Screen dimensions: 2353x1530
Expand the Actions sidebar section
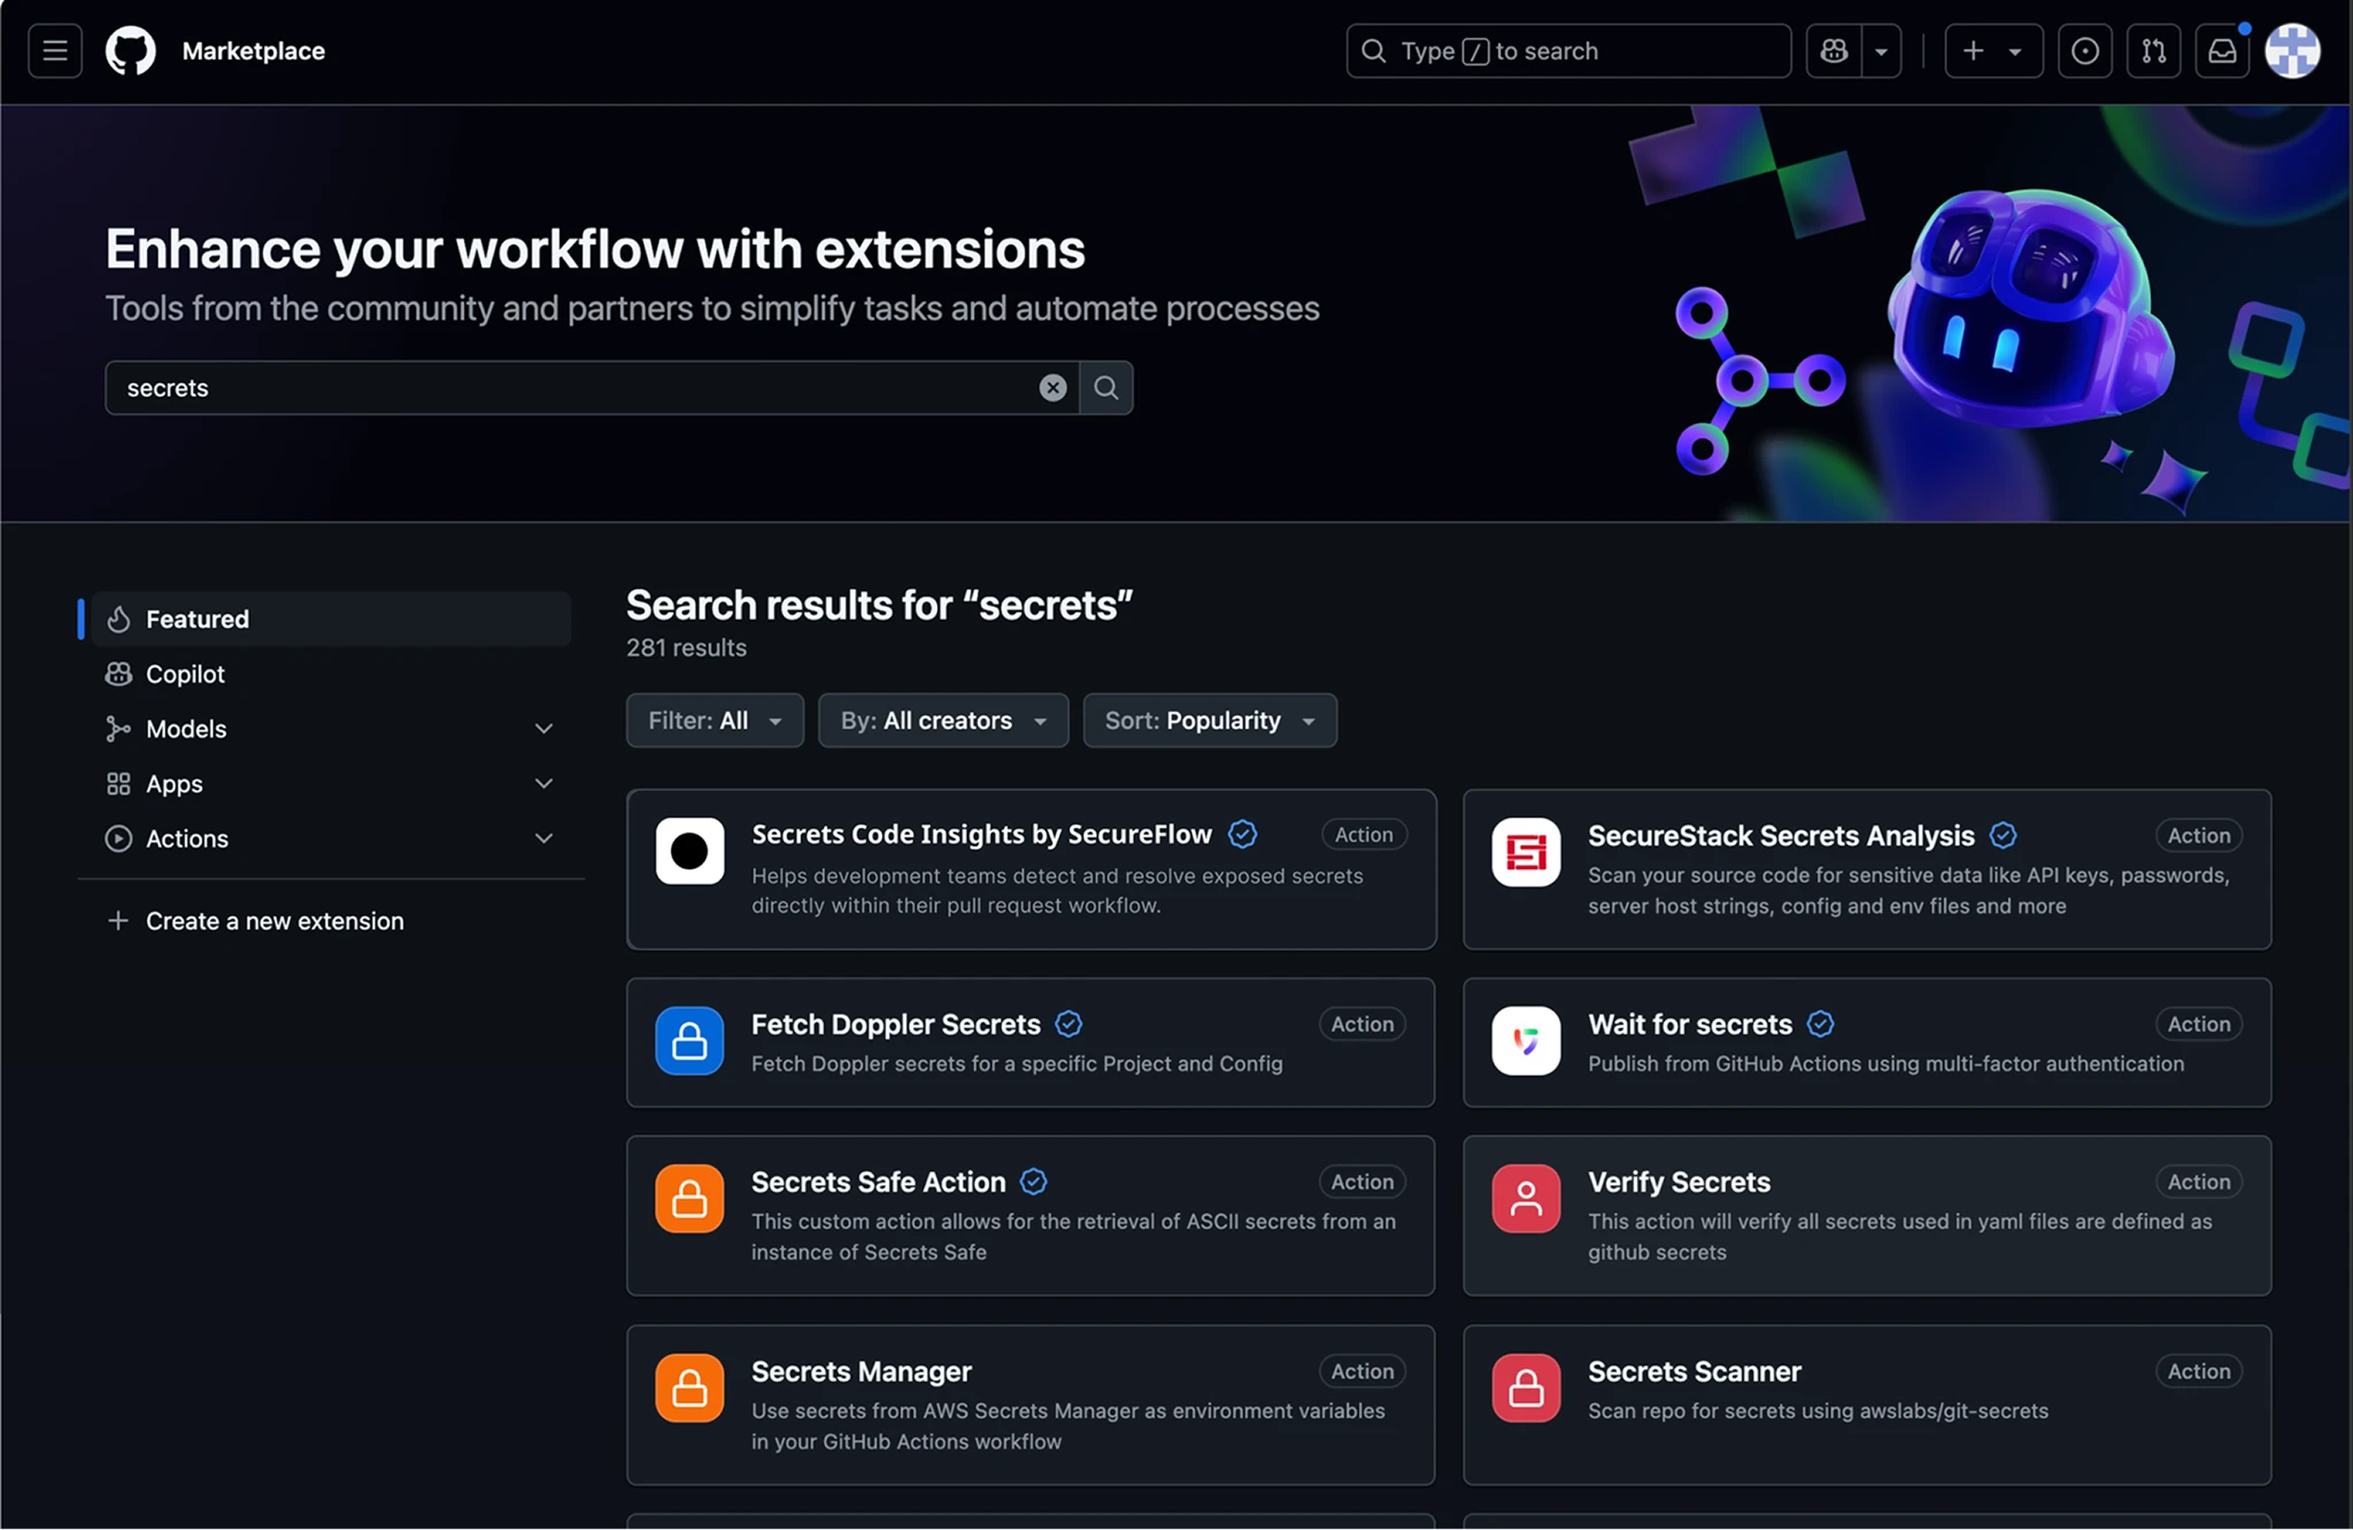click(x=544, y=837)
